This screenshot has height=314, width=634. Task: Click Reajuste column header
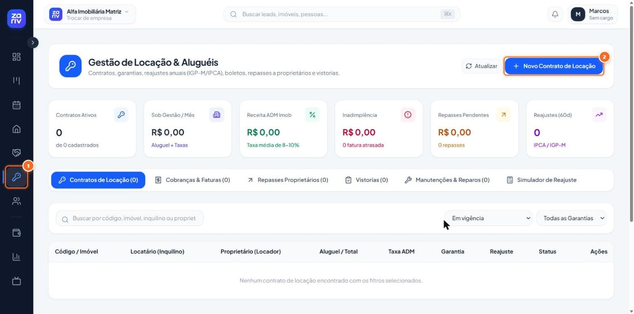click(501, 252)
